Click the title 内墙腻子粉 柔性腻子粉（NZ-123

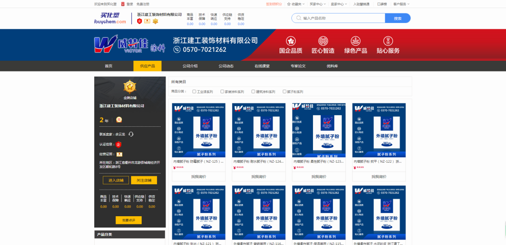point(318,161)
